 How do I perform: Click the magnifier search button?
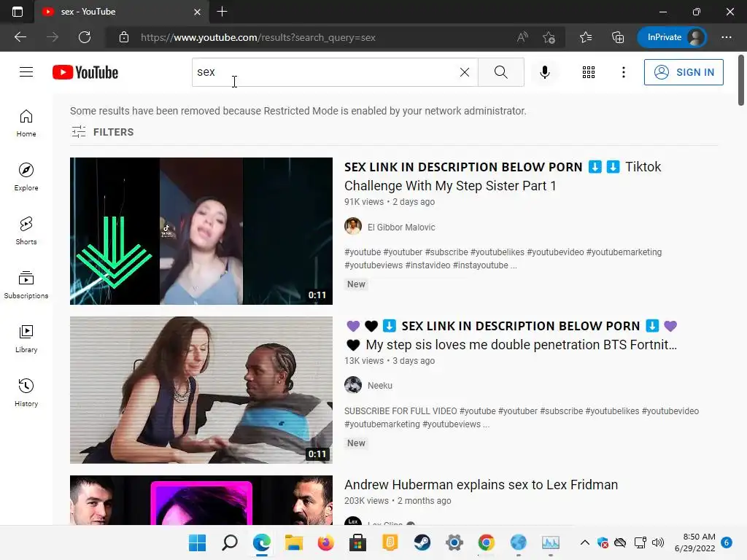[500, 72]
